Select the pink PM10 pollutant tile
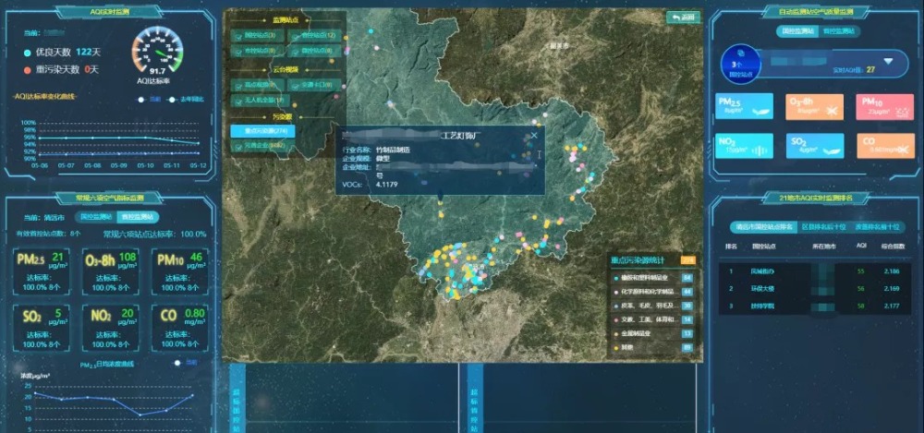Image resolution: width=924 pixels, height=433 pixels. pyautogui.click(x=884, y=107)
